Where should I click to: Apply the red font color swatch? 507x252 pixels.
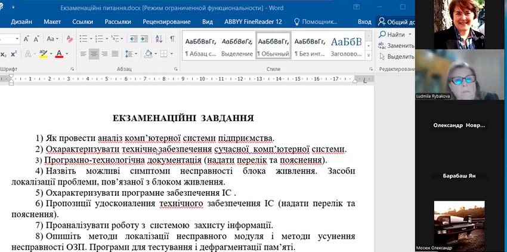pos(58,54)
